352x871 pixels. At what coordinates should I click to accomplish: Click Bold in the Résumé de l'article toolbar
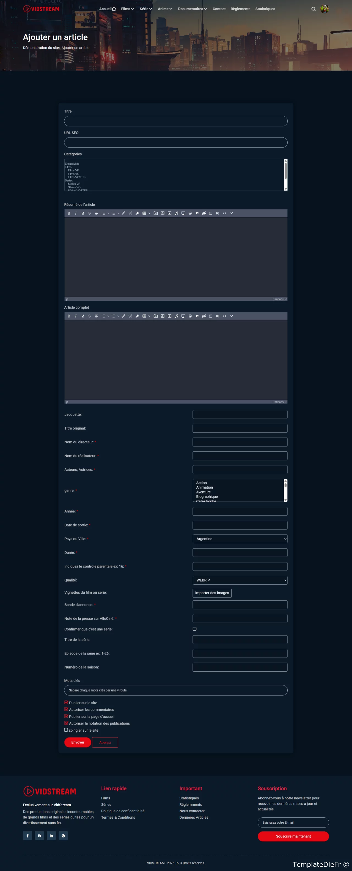pos(69,213)
